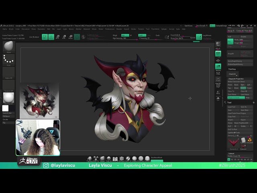The height and width of the screenshot is (193, 257).
Task: Click the Solo mode icon
Action: coord(218,99)
